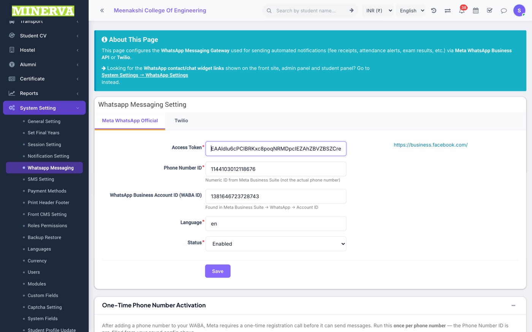
Task: Open Front CMS Setting in sidebar
Action: [x=47, y=214]
